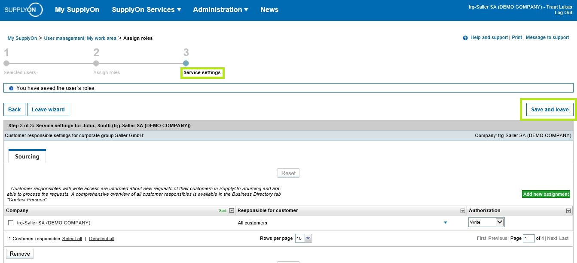Click the Remove button
The width and height of the screenshot is (577, 263).
20,254
